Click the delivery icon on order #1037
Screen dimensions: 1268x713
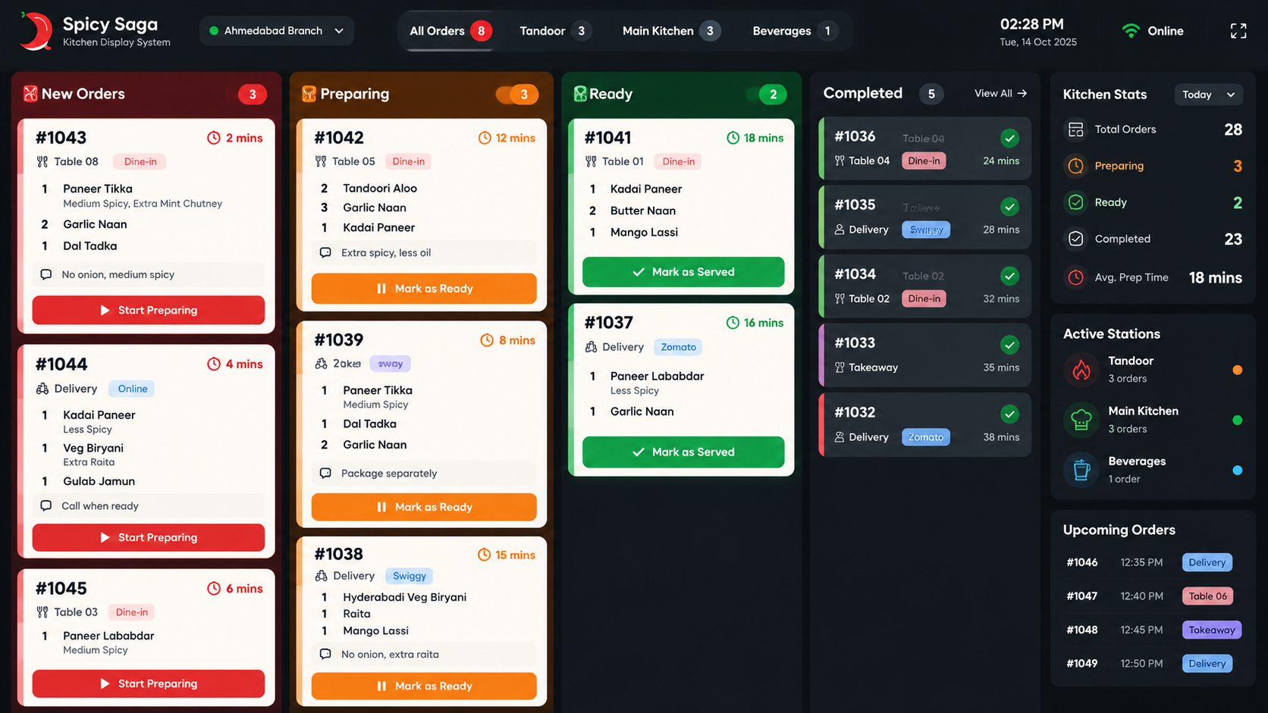click(x=591, y=347)
